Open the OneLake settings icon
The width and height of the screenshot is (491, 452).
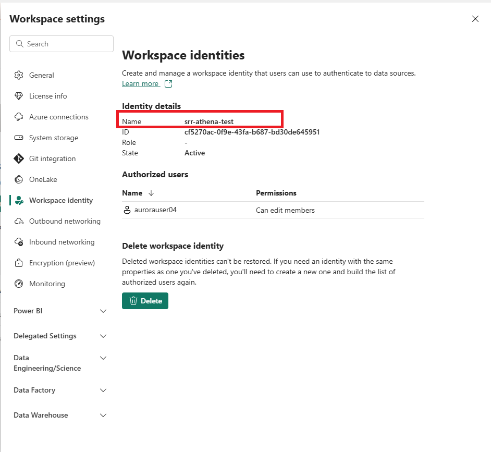[x=19, y=179]
